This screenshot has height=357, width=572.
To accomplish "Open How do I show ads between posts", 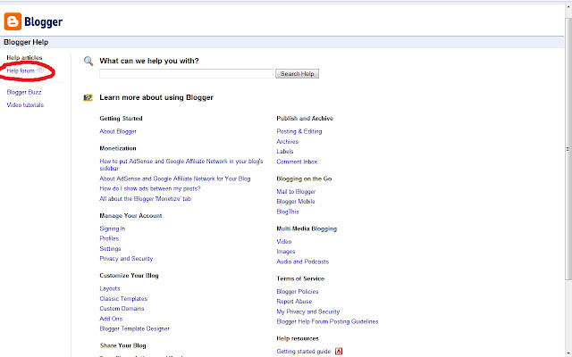I will coord(150,188).
